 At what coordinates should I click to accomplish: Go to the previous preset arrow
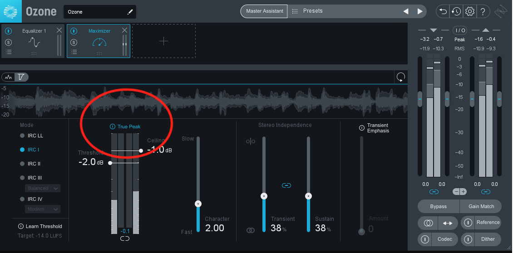click(406, 11)
